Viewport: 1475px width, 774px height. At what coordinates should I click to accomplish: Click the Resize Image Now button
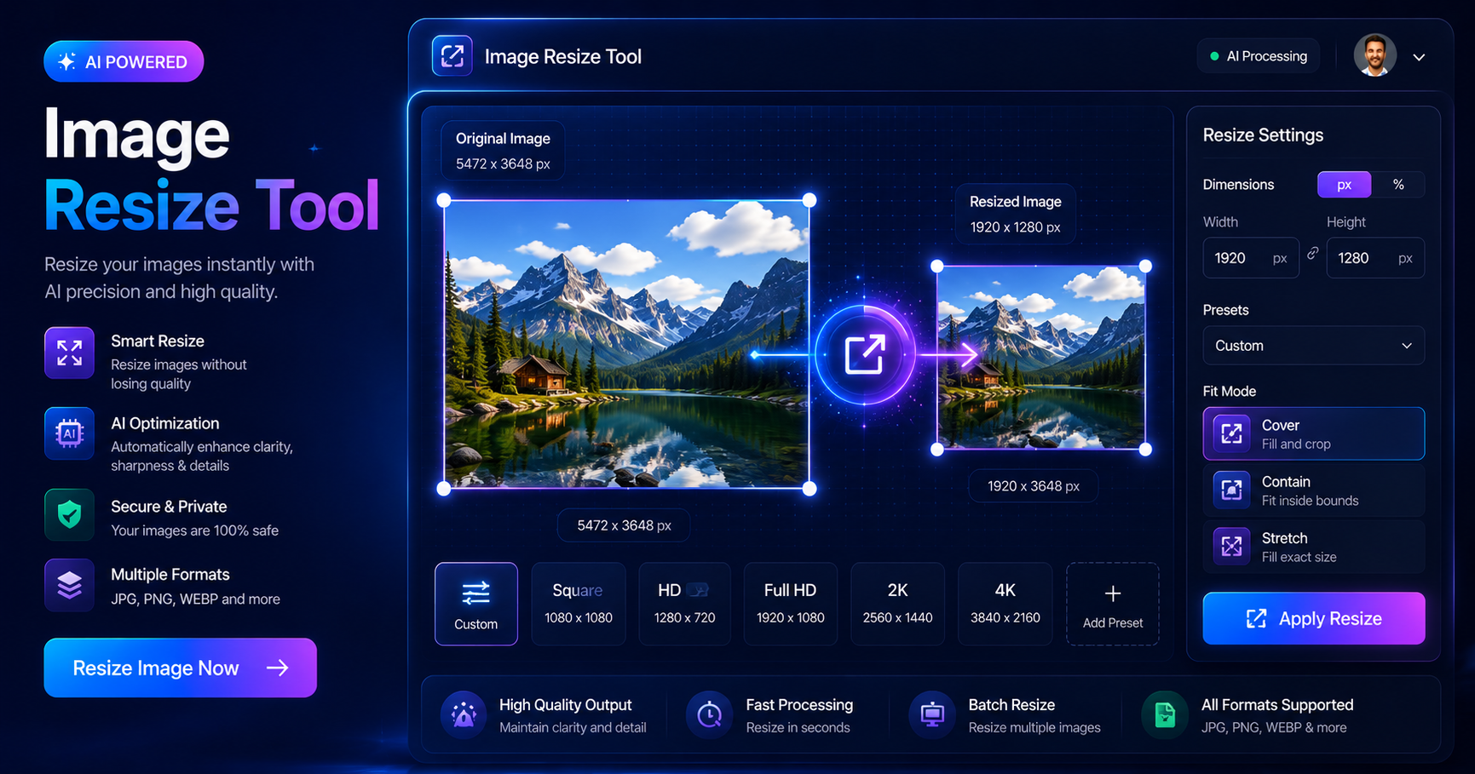[180, 668]
